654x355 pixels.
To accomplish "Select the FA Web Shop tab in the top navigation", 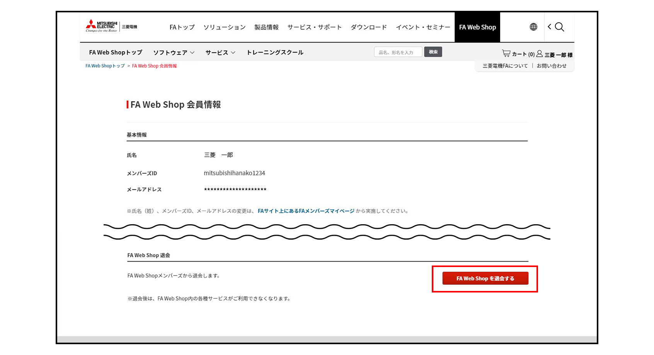I will pos(477,27).
